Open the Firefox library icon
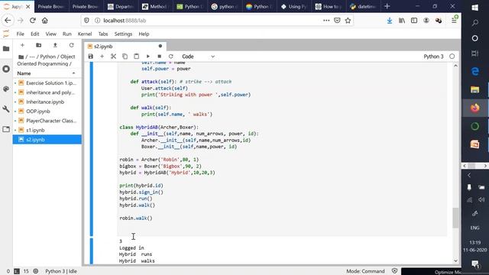 402,21
